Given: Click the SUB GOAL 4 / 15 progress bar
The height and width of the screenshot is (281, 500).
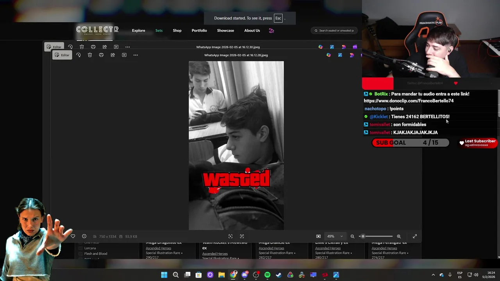Looking at the screenshot, I should (411, 143).
